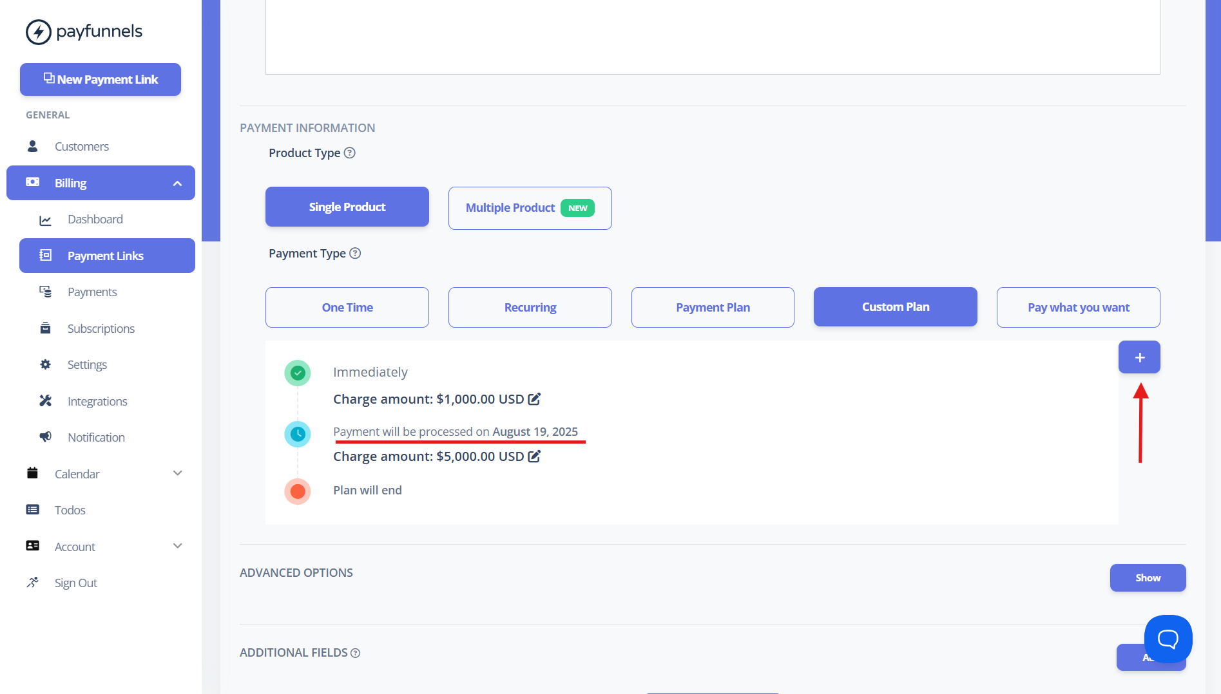Choose Pay what you want option
This screenshot has width=1221, height=694.
[x=1079, y=307]
